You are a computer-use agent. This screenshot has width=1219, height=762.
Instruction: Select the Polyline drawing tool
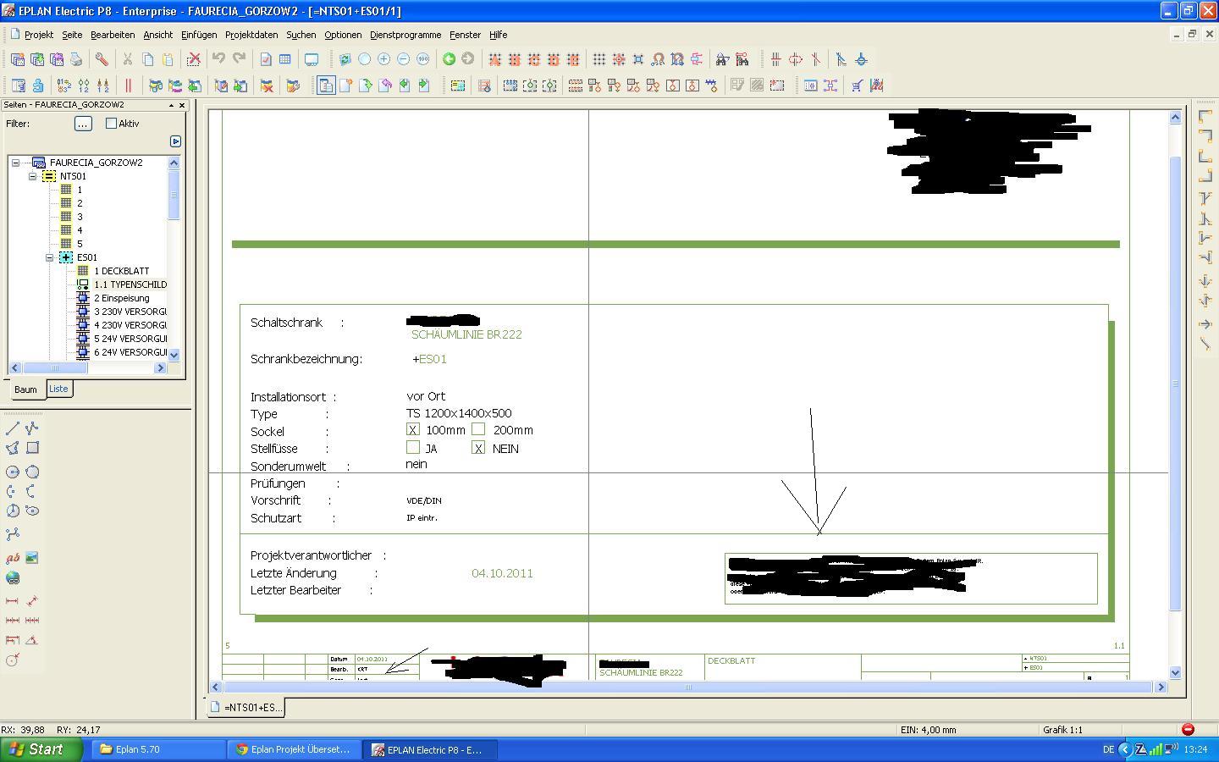32,428
